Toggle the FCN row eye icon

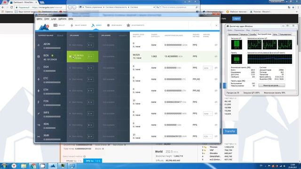click(x=216, y=102)
